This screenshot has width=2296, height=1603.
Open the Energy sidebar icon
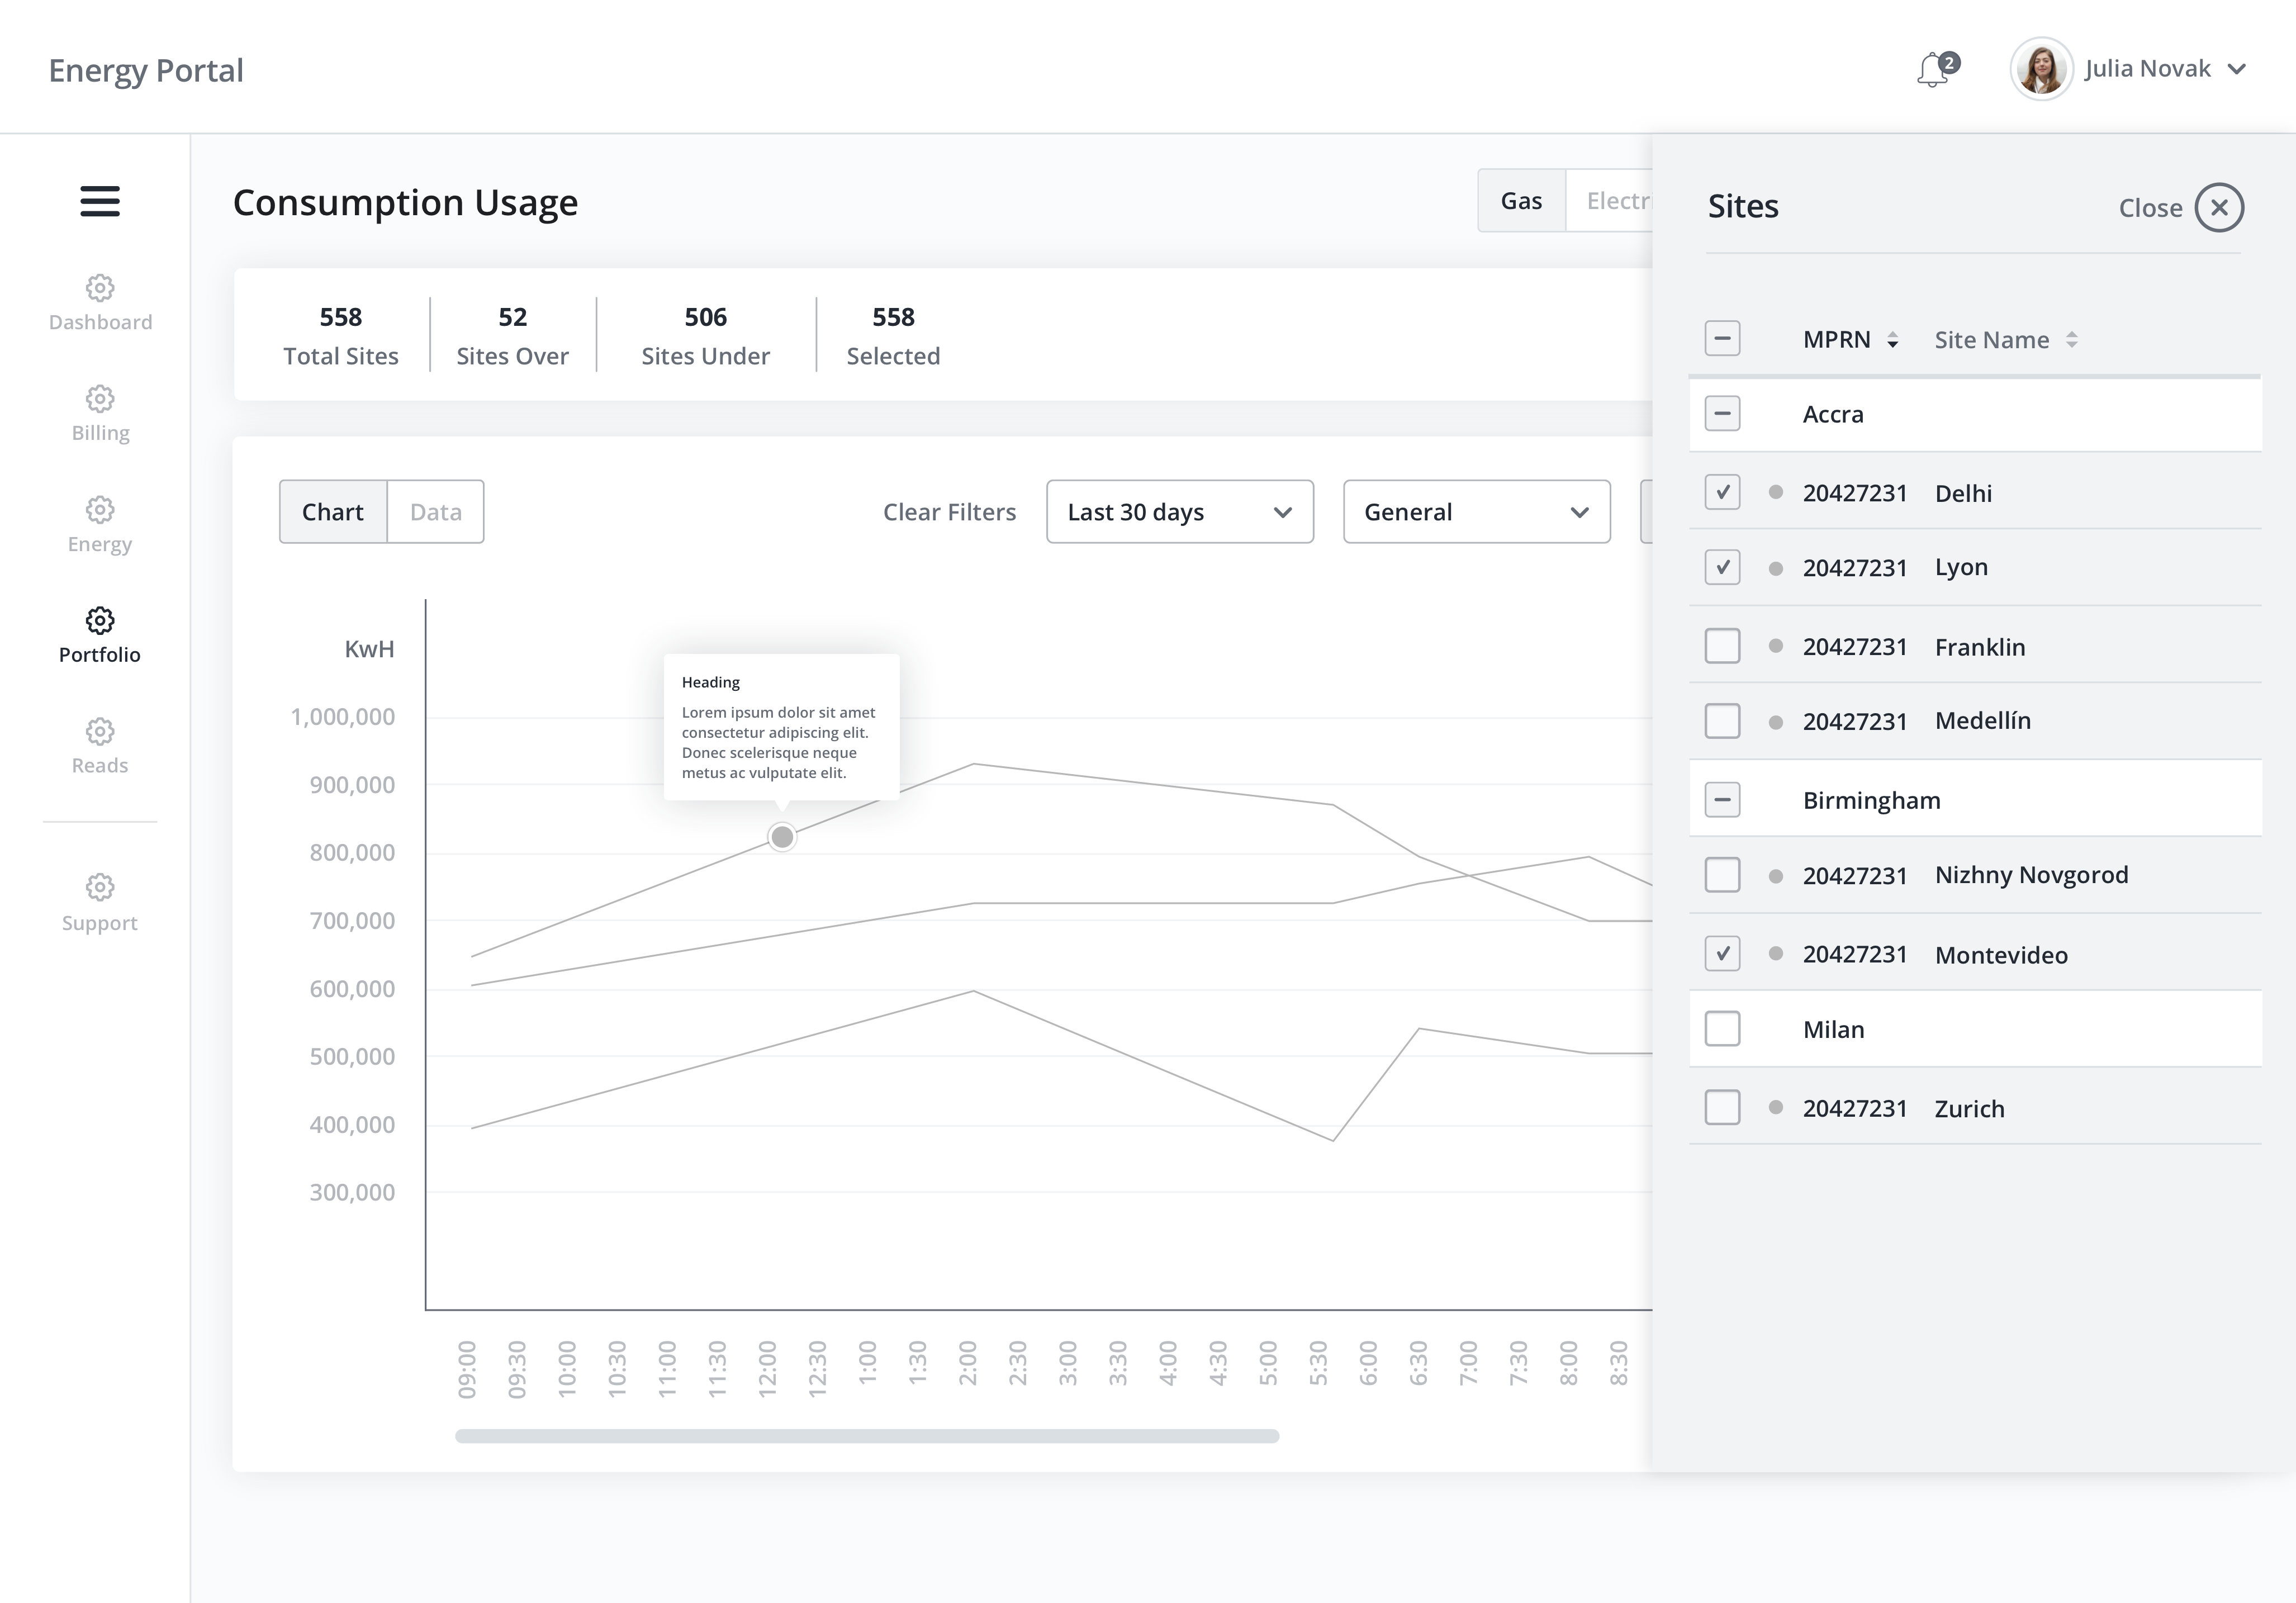click(x=100, y=510)
